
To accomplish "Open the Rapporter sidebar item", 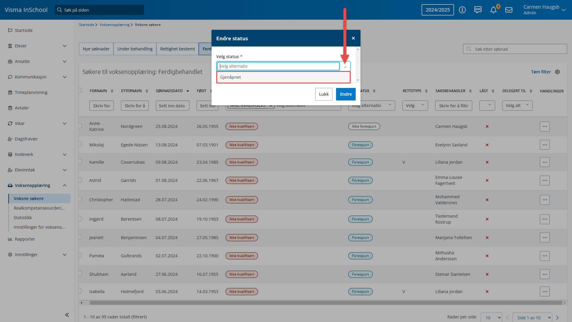I will [x=25, y=239].
